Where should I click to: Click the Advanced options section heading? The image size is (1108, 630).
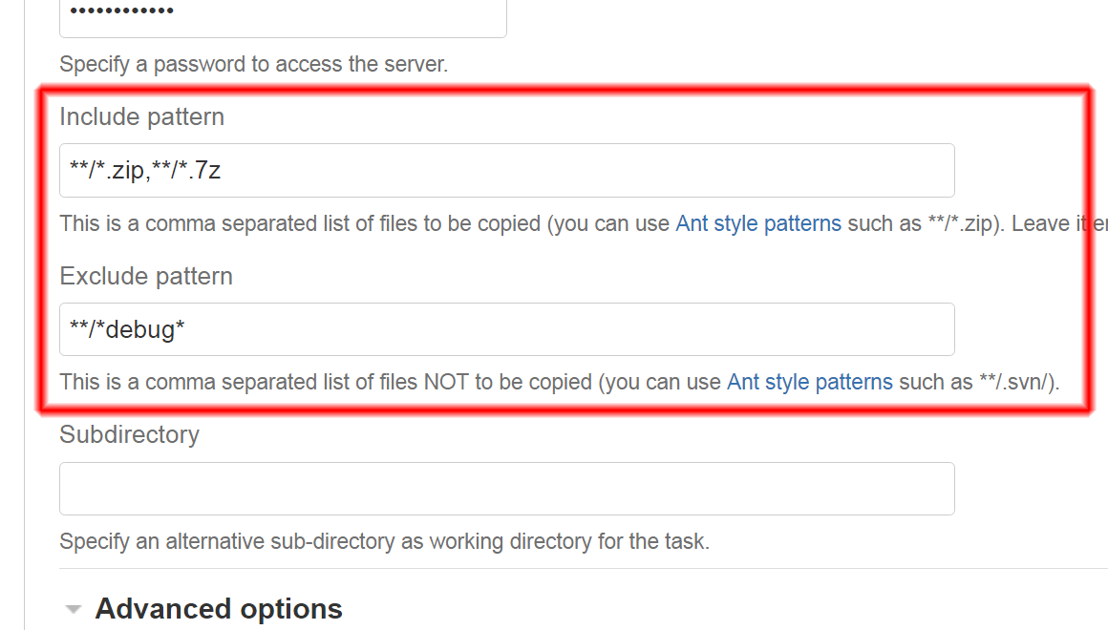[219, 609]
